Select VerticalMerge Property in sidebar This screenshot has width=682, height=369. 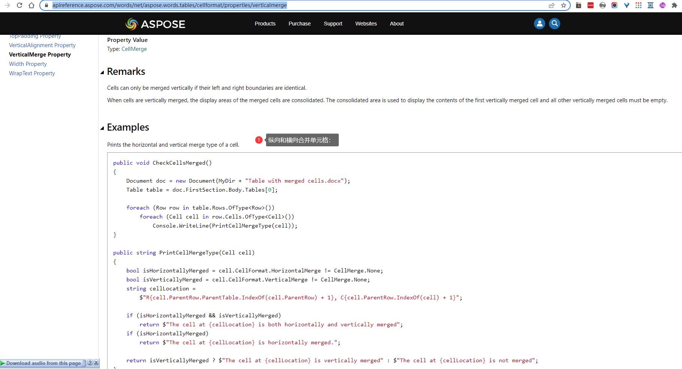coord(40,55)
